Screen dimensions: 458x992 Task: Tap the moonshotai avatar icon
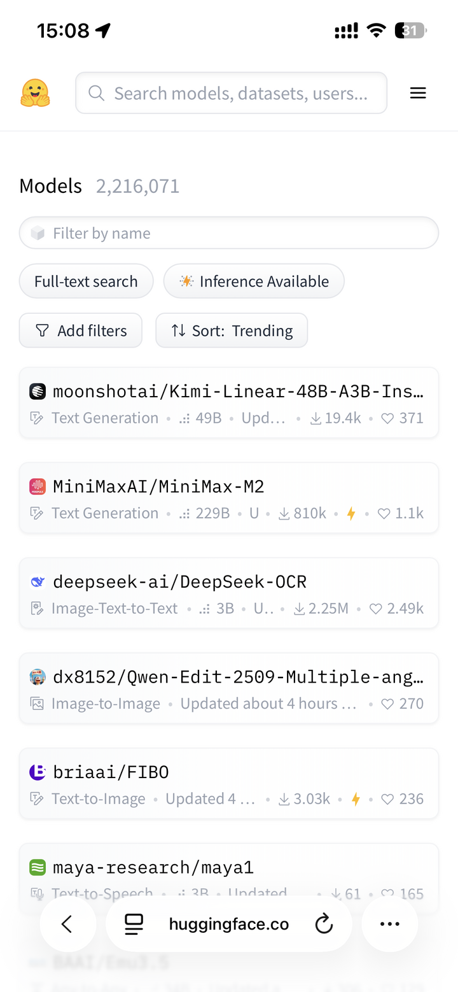pyautogui.click(x=38, y=392)
